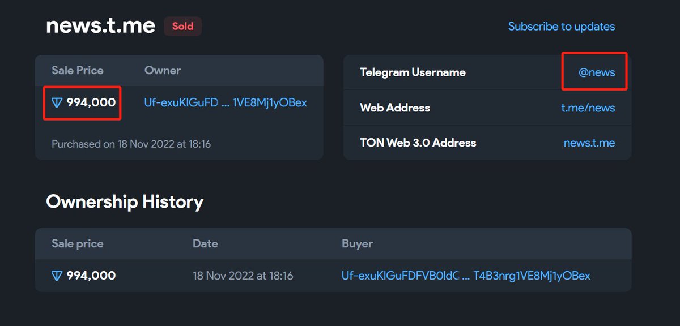Viewport: 680px width, 326px height.
Task: Open the news.t.me TON Web 3.0 link
Action: point(589,143)
